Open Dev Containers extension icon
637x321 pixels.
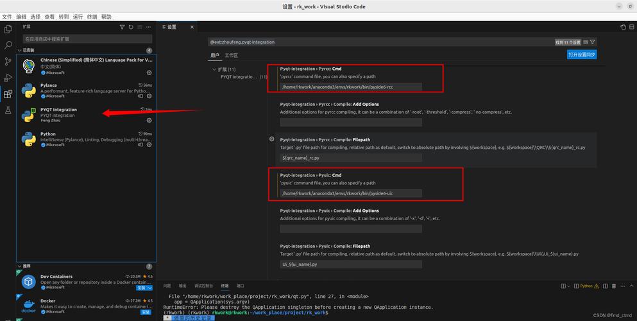pos(28,282)
